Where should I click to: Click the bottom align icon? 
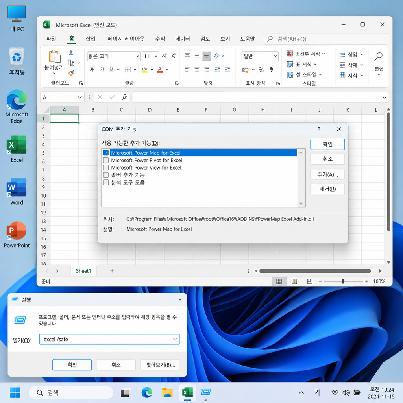(x=206, y=56)
